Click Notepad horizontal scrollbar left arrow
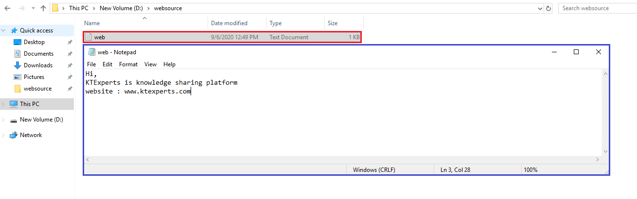Viewport: 637px width, 199px height. 88,159
